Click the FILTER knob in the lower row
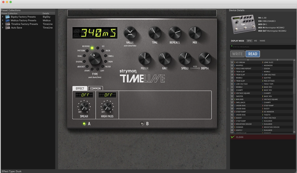Viewport: 297px width, 173px height. [145, 59]
